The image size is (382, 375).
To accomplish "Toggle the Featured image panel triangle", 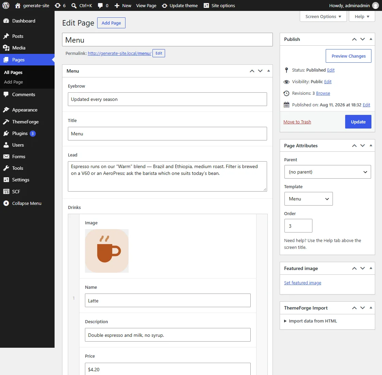I will (x=371, y=268).
